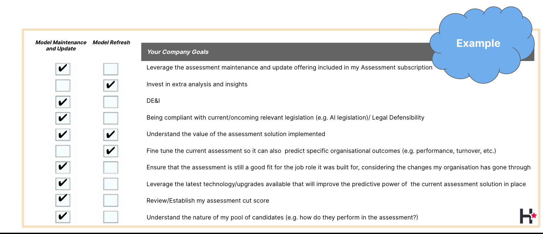Screen dimensions: 543x234
Task: Uncheck Model Refresh for extra analysis and insights
Action: click(110, 85)
